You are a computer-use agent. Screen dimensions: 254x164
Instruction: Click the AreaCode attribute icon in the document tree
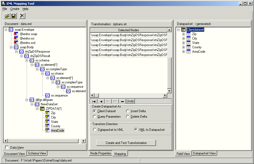pos(47,130)
